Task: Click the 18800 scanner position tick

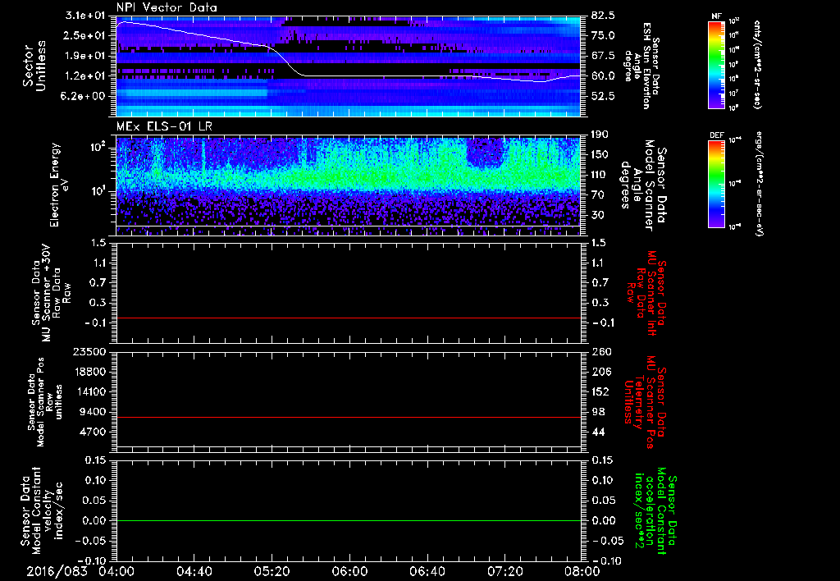Action: (x=89, y=372)
